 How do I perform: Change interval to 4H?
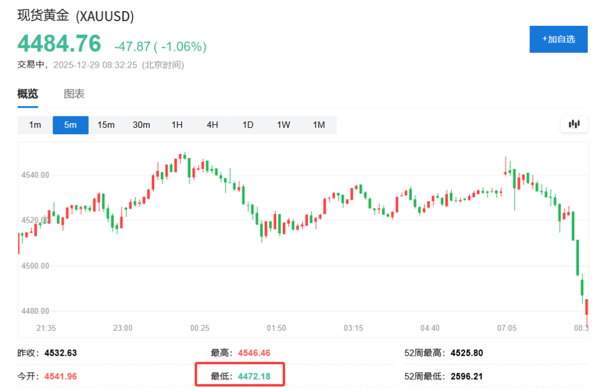pyautogui.click(x=213, y=125)
